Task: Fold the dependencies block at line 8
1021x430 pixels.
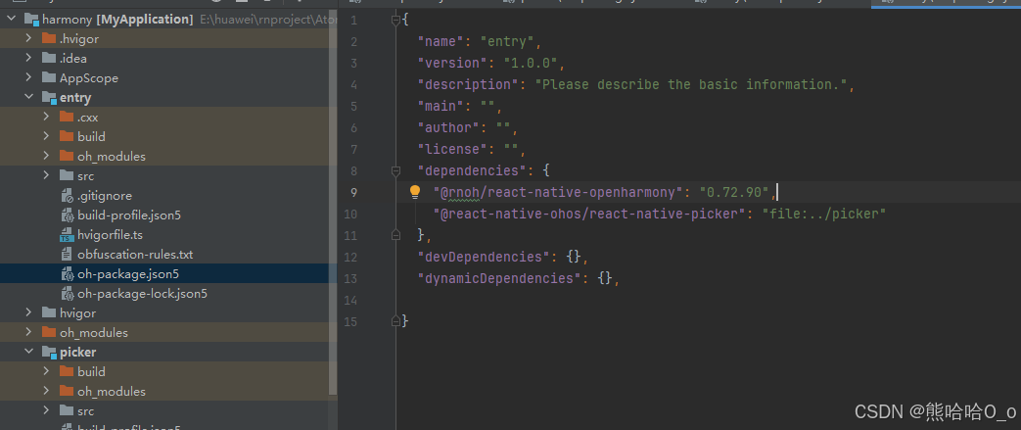Action: (395, 170)
